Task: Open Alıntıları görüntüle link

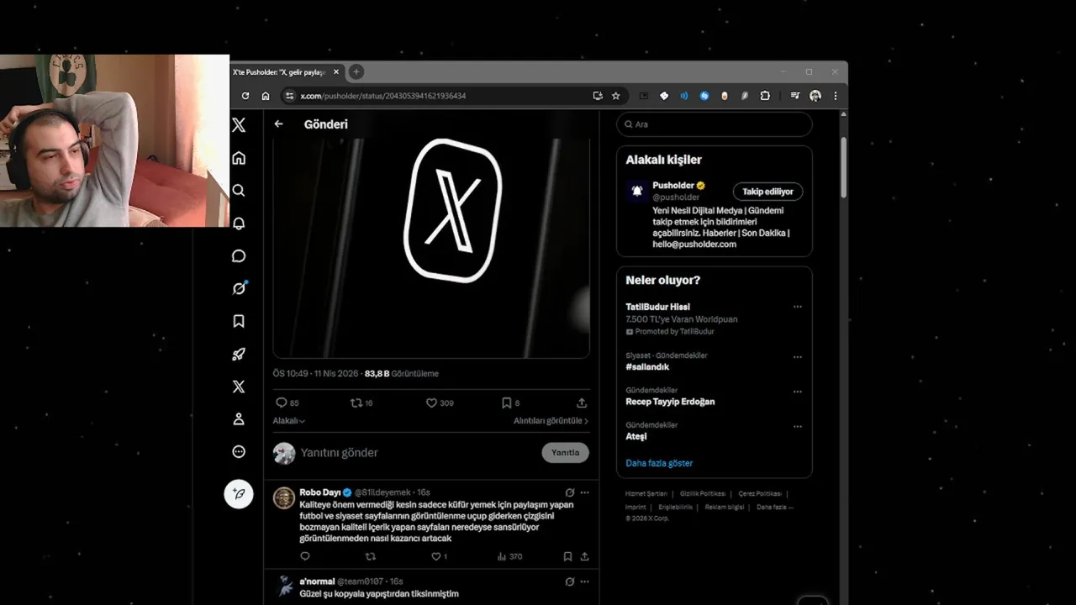Action: tap(551, 421)
